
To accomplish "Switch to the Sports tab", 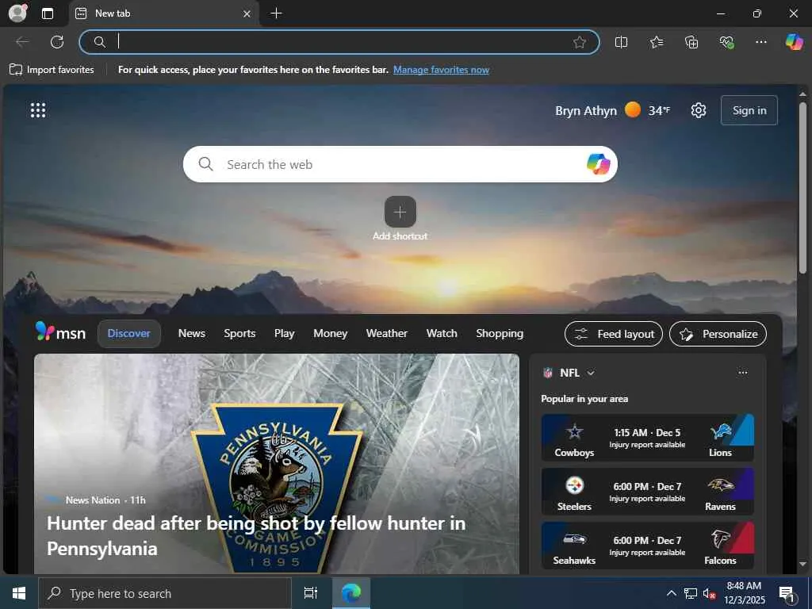I will tap(239, 334).
